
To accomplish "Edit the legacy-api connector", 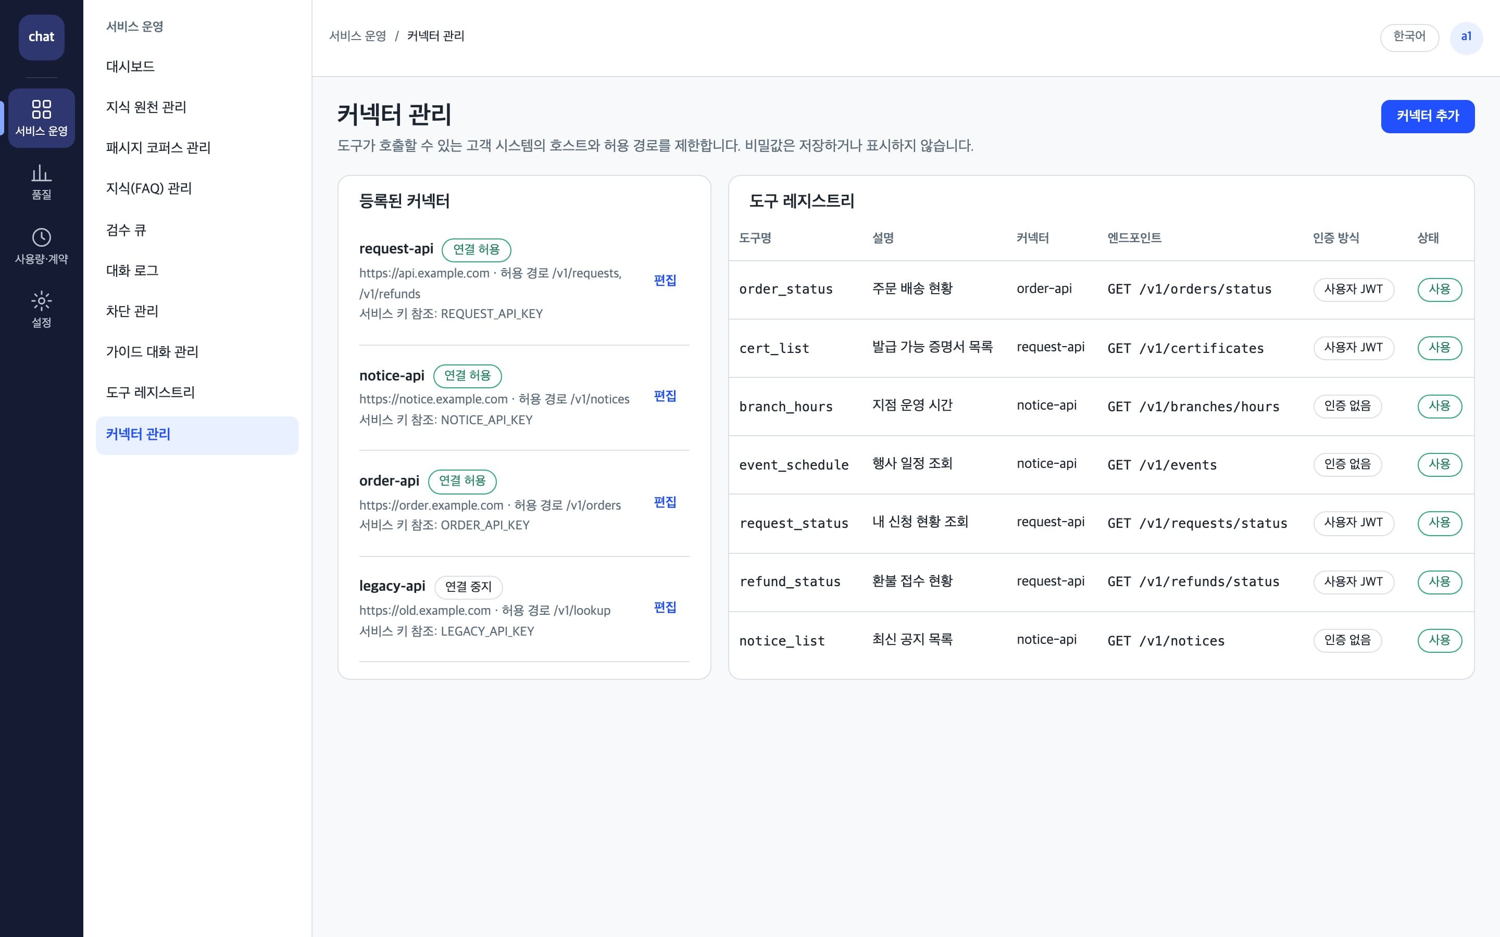I will click(x=665, y=607).
